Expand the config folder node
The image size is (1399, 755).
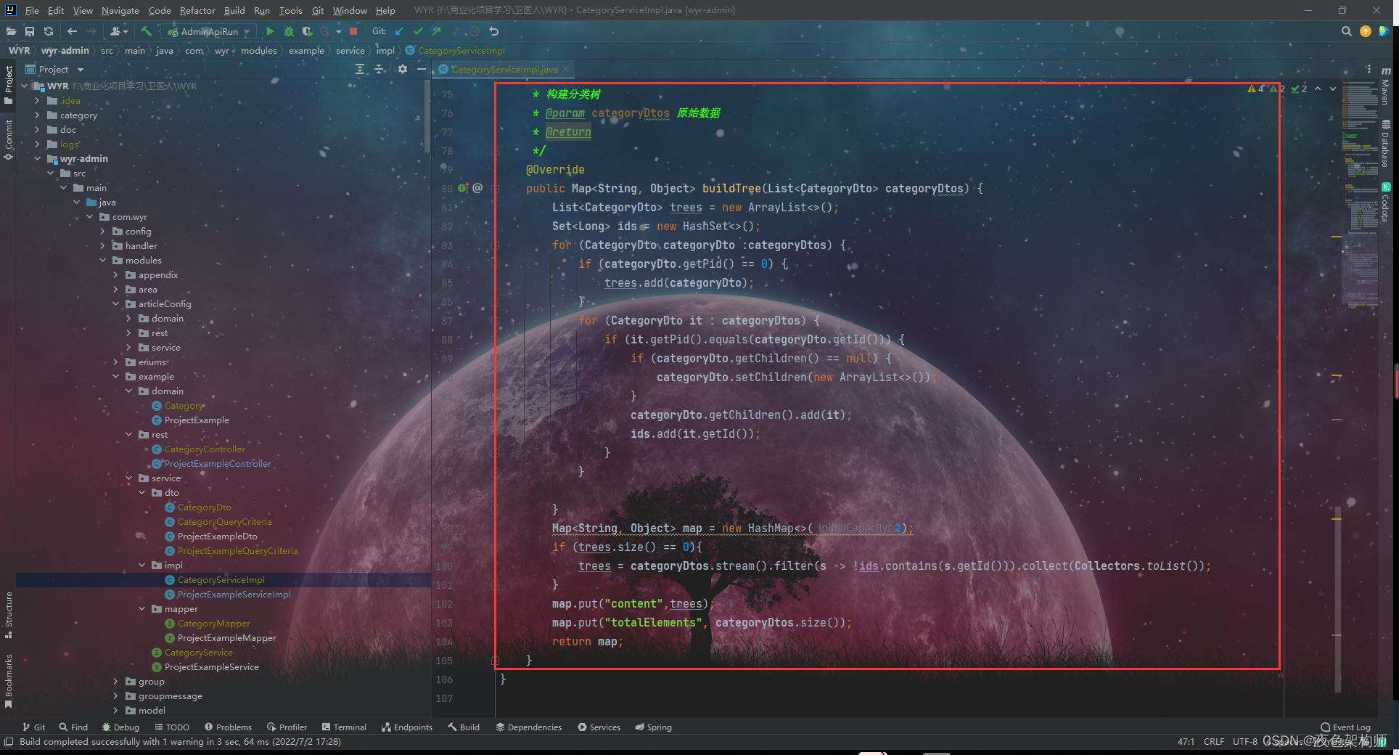click(x=102, y=232)
